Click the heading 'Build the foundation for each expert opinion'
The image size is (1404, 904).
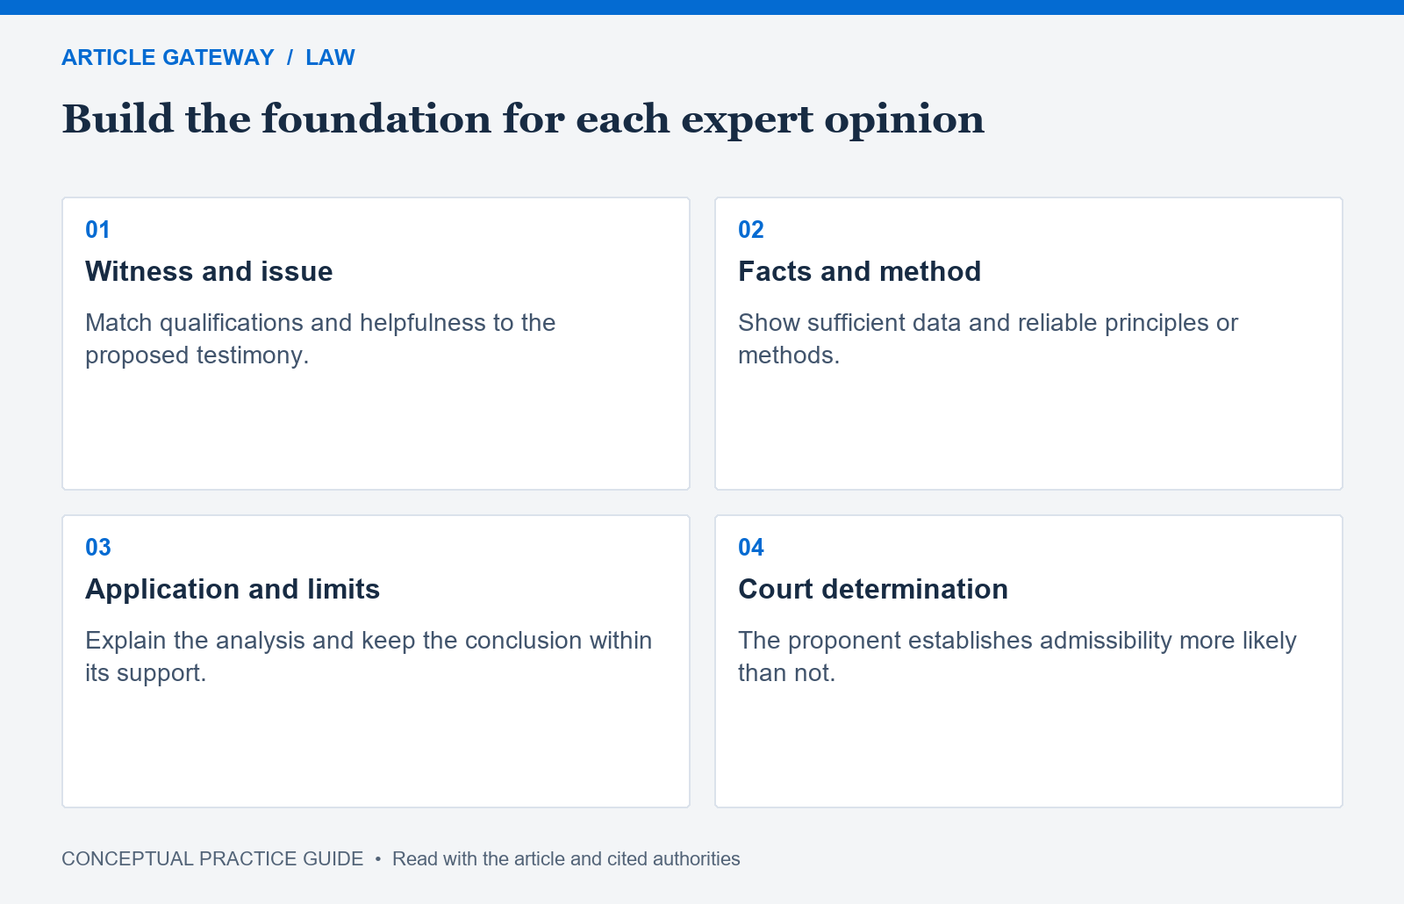(523, 119)
